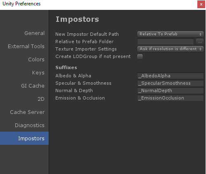Browse folder with the ellipsis button
The height and width of the screenshot is (174, 206).
pyautogui.click(x=200, y=42)
